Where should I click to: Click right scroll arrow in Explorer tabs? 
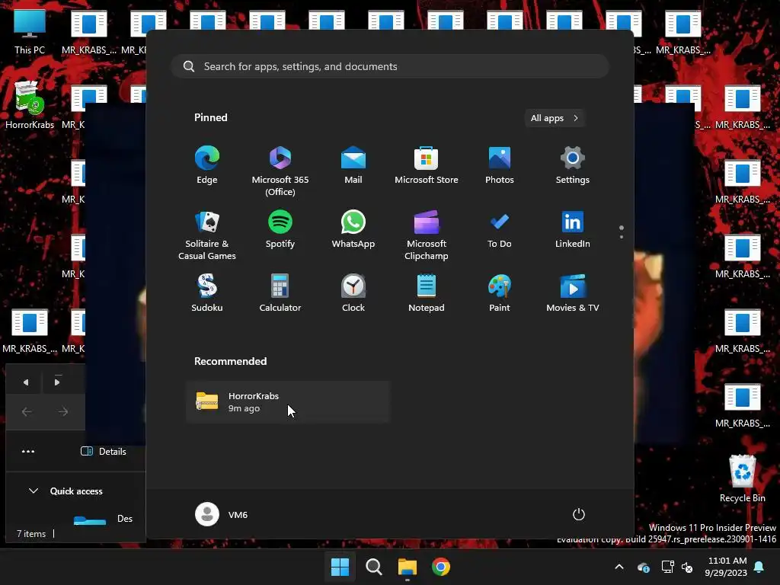(57, 382)
